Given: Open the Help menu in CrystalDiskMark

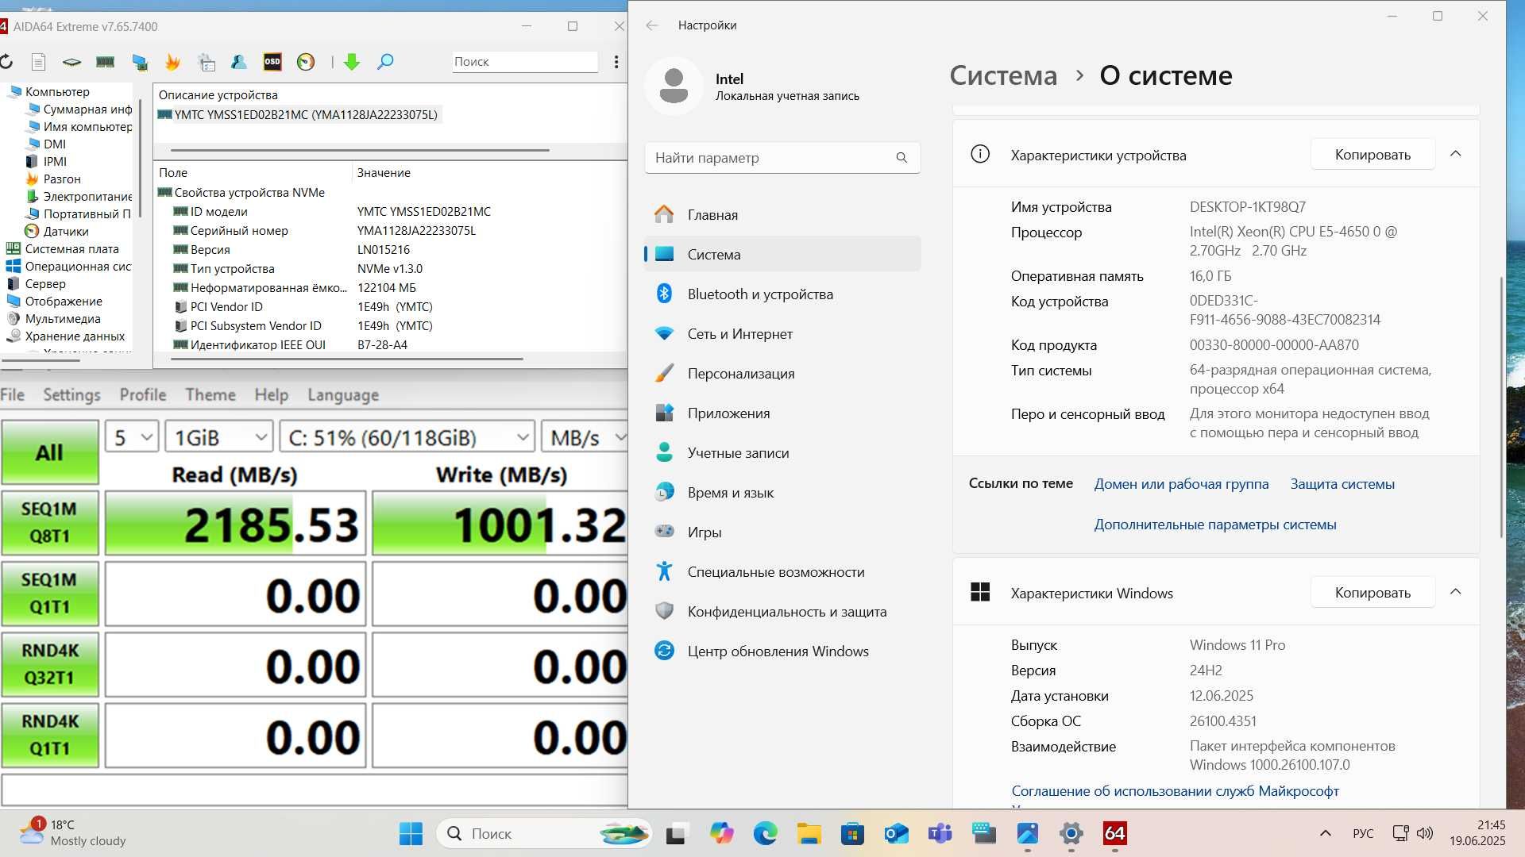Looking at the screenshot, I should (x=272, y=395).
